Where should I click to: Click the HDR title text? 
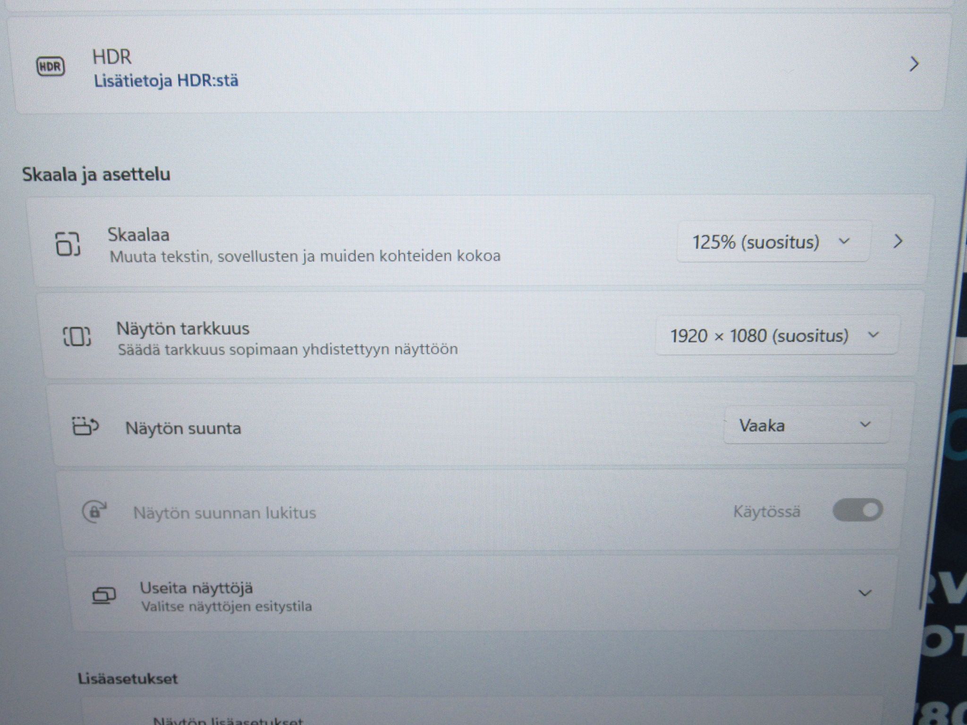pyautogui.click(x=112, y=57)
